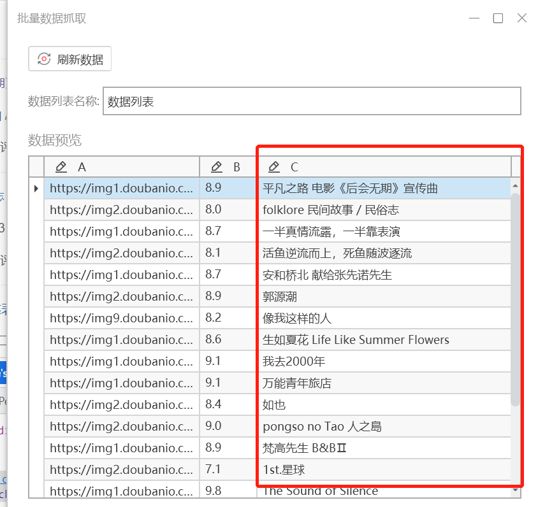
Task: Select cell 平凡之路 电影《后会无期》宣传曲
Action: (x=384, y=188)
